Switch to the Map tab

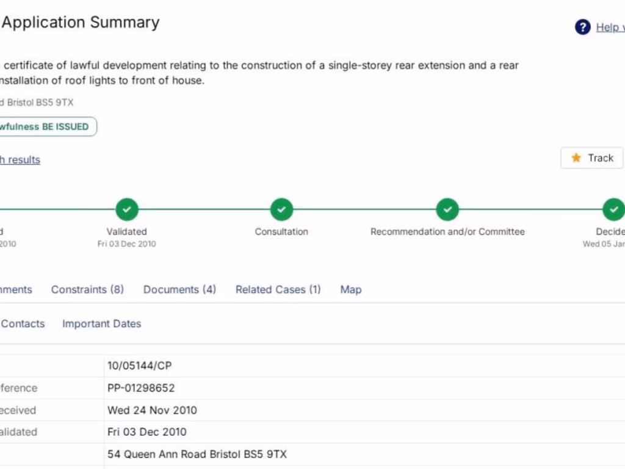[x=350, y=289]
